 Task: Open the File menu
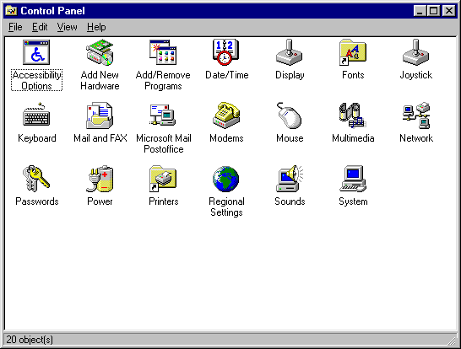point(15,27)
